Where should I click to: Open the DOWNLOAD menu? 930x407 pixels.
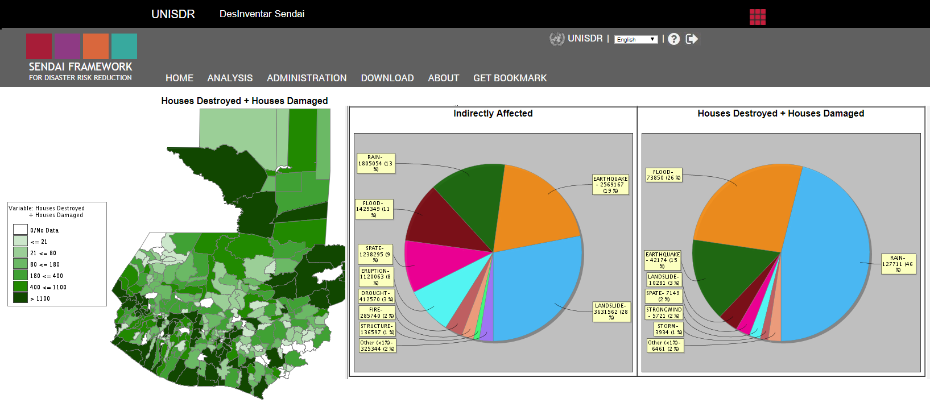(387, 78)
